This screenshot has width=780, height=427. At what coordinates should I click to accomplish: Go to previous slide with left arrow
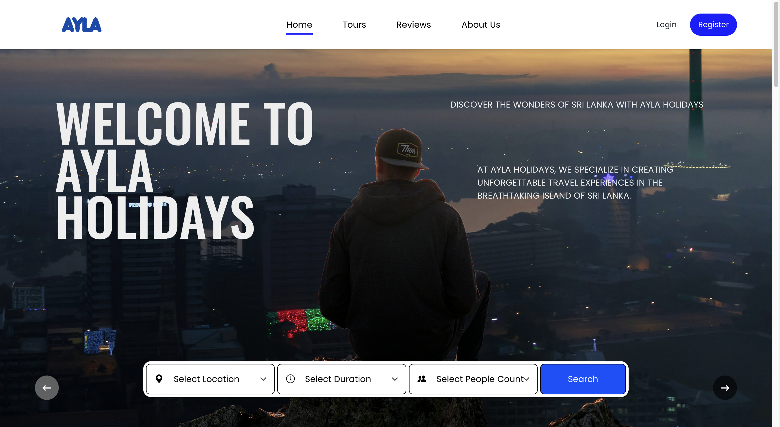point(47,388)
